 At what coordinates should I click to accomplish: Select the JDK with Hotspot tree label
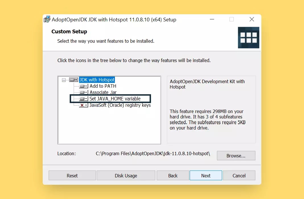tap(97, 80)
